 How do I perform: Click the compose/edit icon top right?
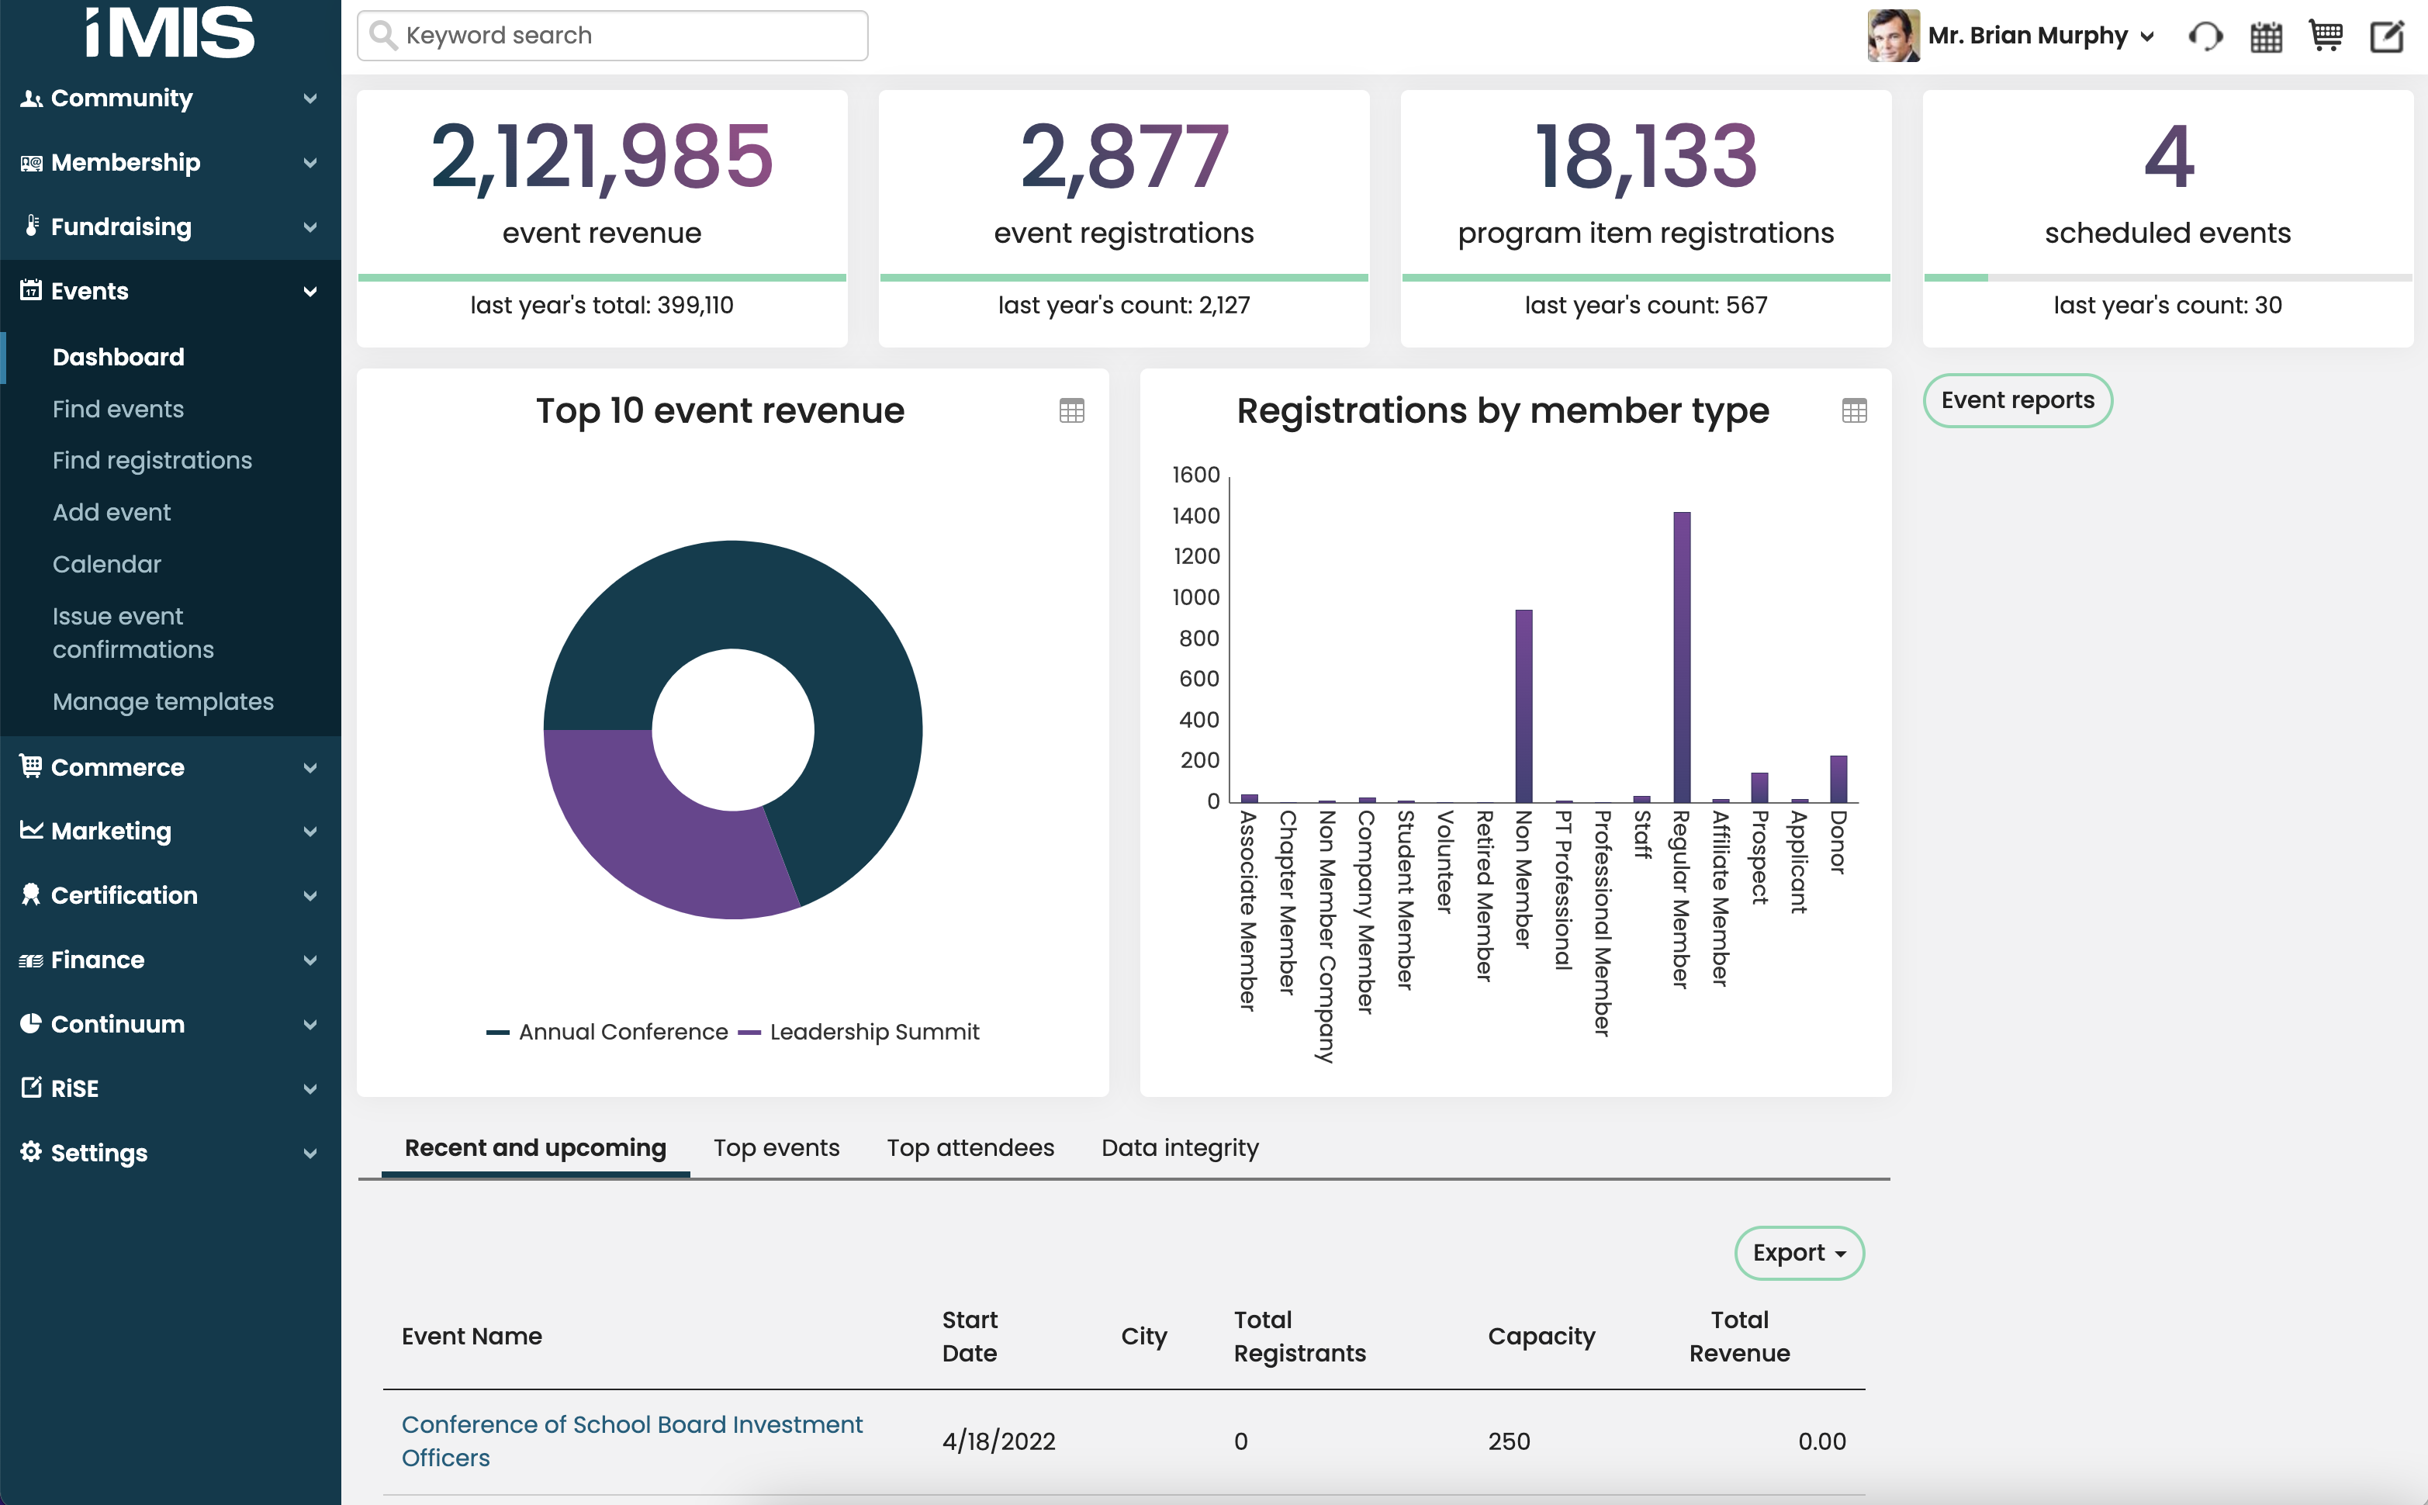[x=2387, y=35]
